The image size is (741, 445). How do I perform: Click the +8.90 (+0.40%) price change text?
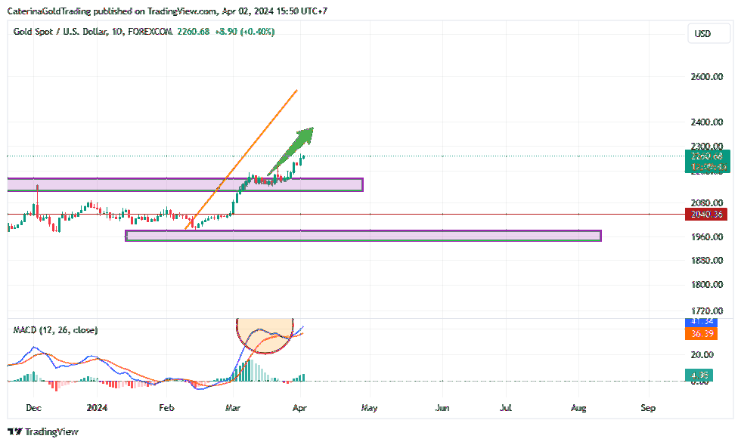(x=244, y=32)
